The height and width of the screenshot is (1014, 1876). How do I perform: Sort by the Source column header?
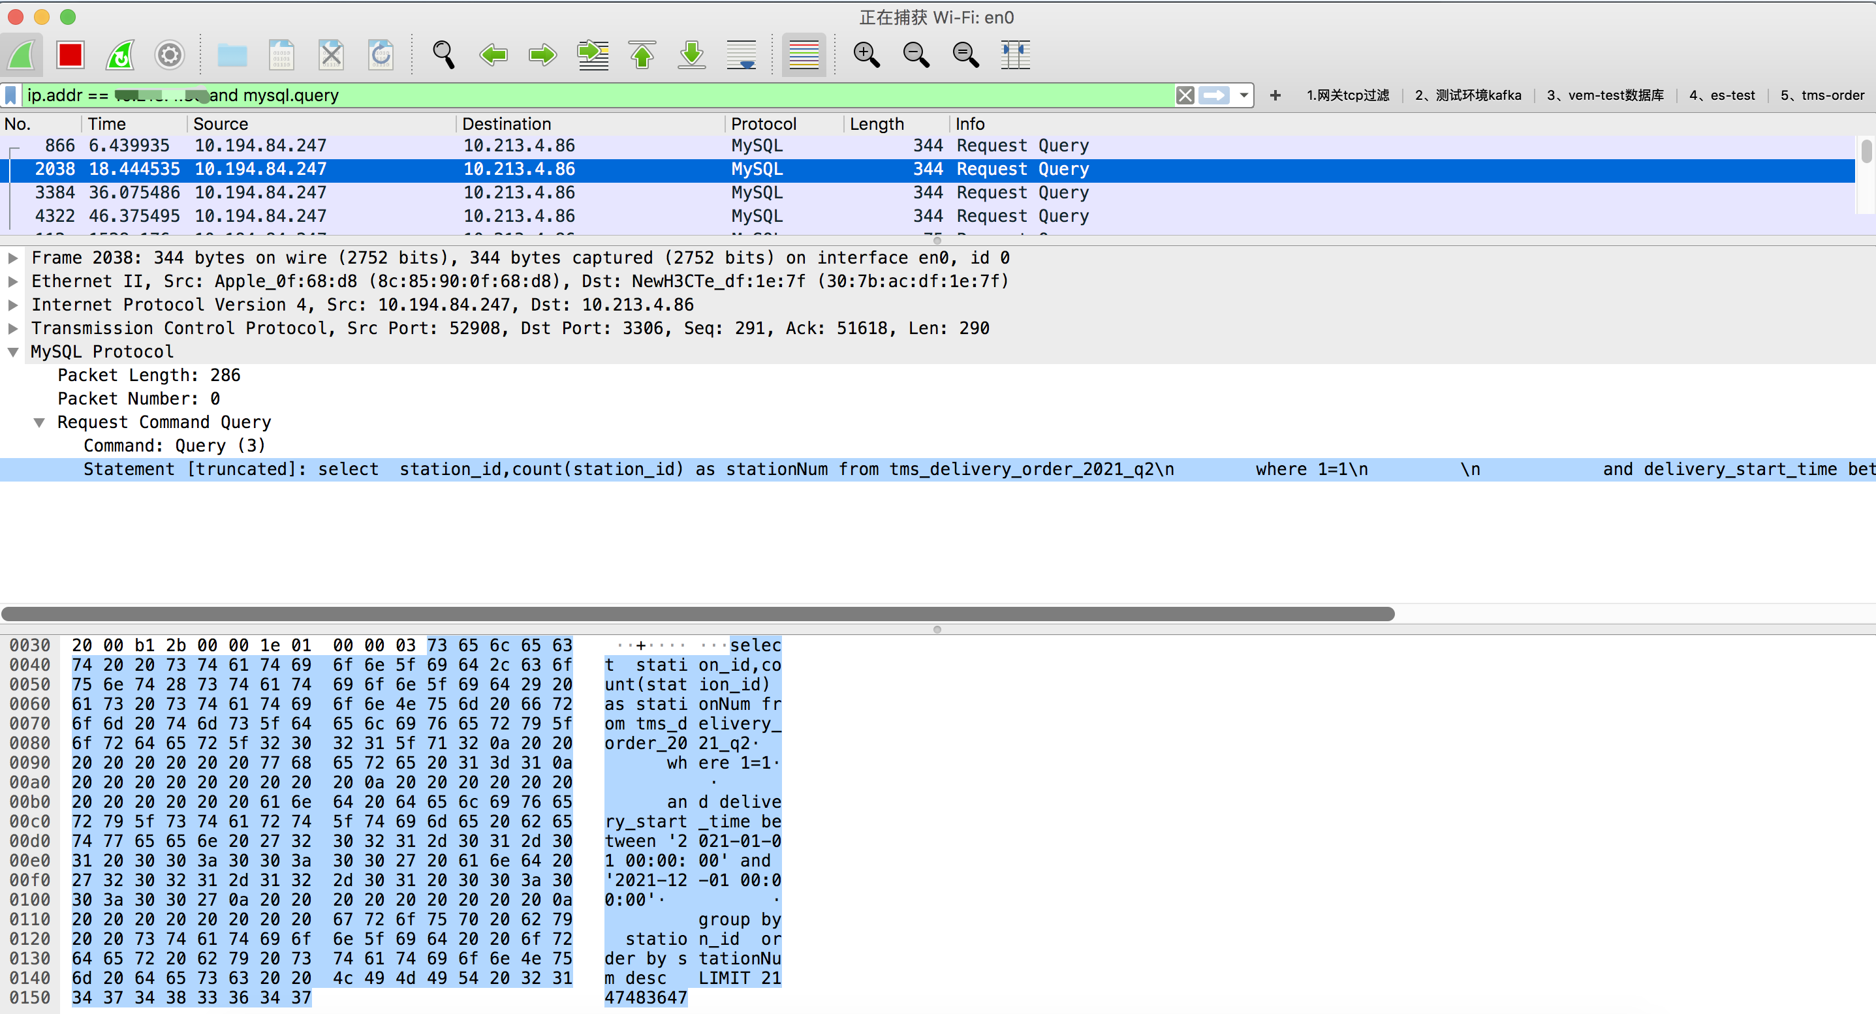tap(322, 124)
